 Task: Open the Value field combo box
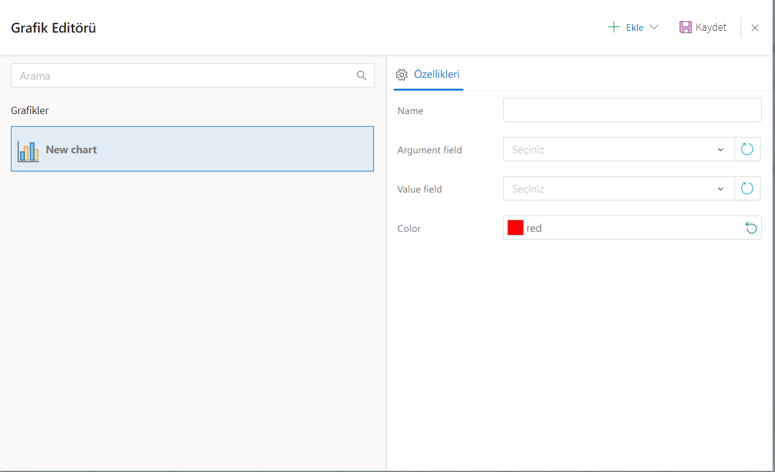pyautogui.click(x=610, y=189)
